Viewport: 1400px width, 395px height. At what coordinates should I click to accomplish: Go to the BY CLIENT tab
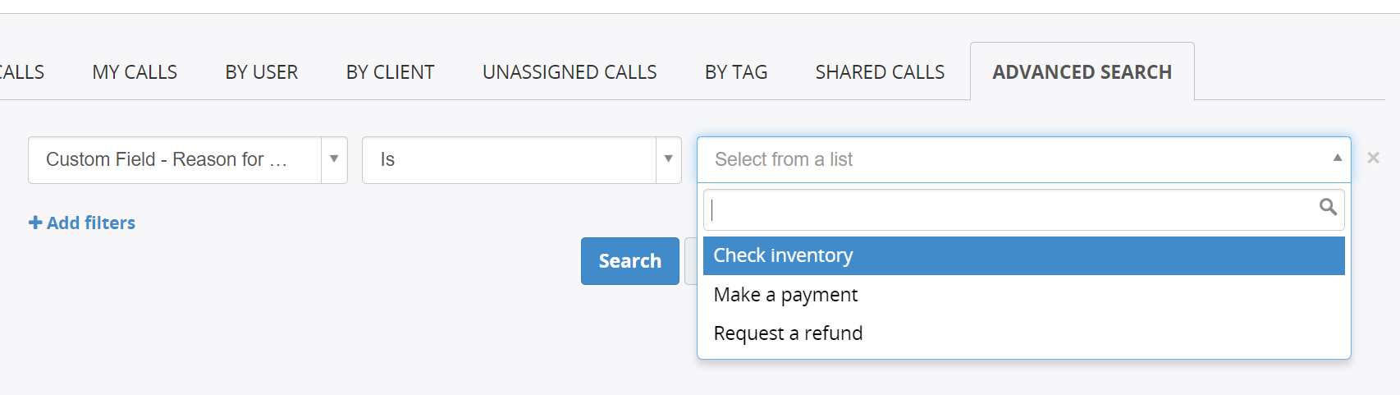pos(391,72)
